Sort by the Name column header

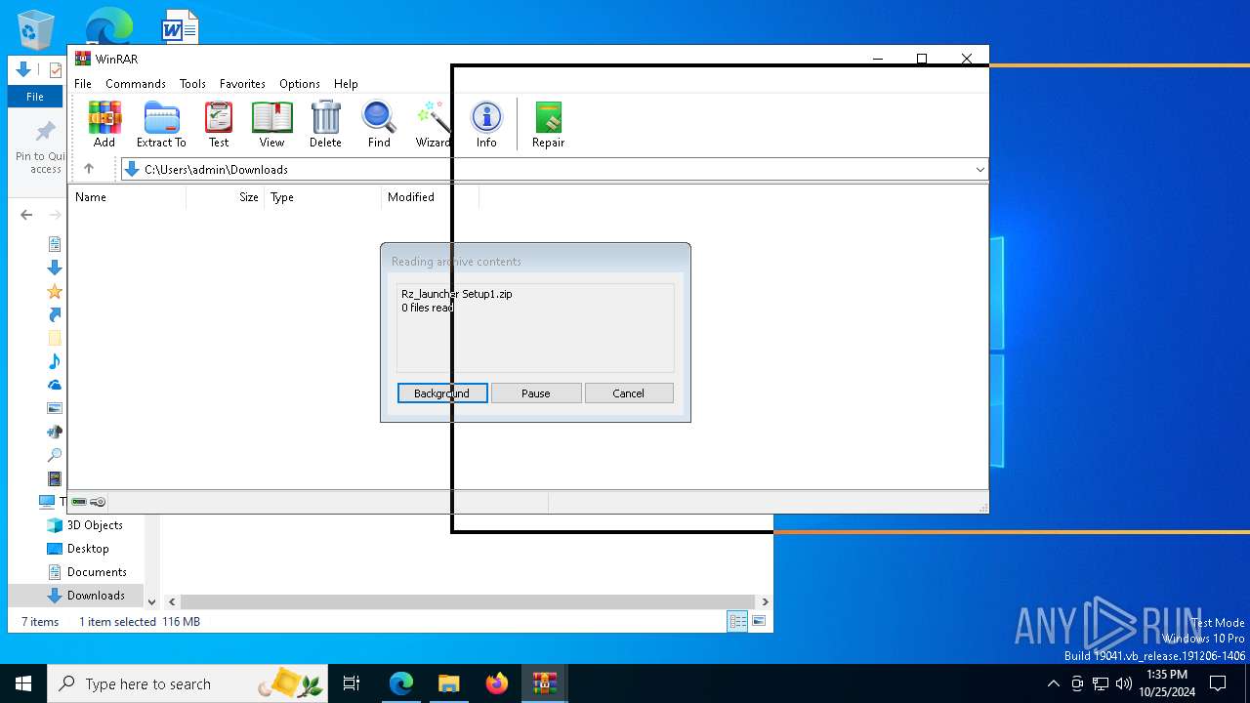(x=129, y=197)
